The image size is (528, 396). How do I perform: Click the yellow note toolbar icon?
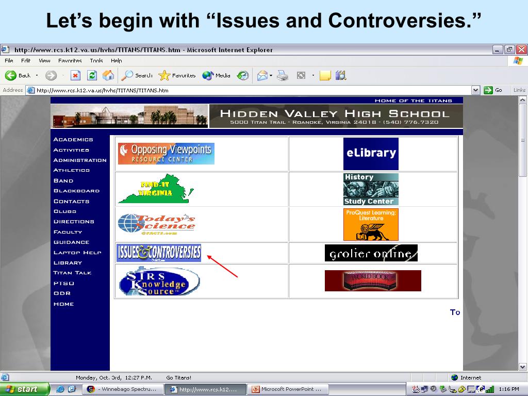(325, 75)
